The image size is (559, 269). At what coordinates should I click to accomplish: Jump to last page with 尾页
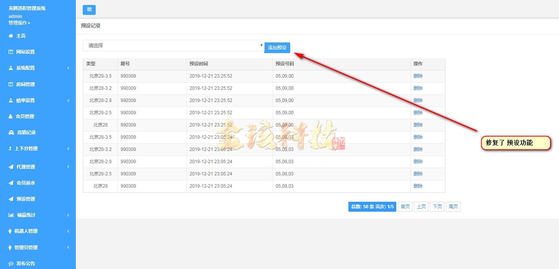(453, 207)
